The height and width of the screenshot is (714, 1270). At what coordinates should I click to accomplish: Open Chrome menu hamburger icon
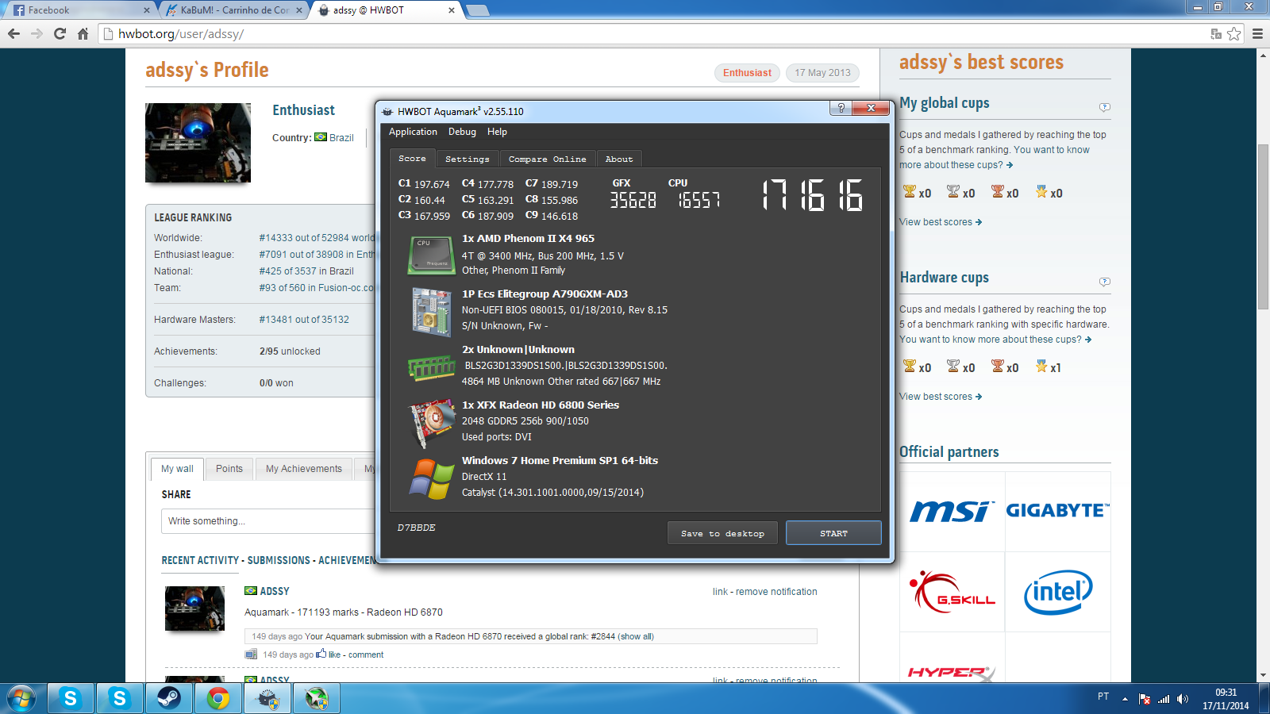pyautogui.click(x=1257, y=33)
